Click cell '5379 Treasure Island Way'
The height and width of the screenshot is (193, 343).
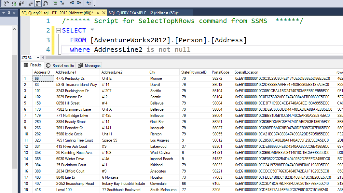(x=77, y=85)
